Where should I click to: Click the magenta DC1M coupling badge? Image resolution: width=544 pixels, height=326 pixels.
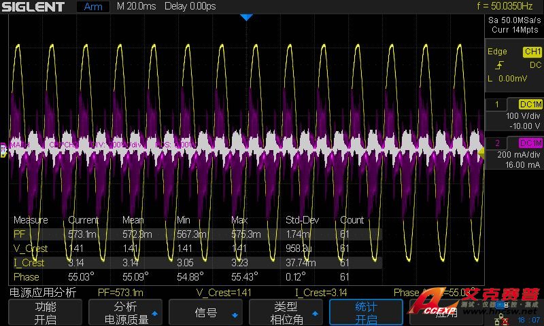click(x=530, y=143)
